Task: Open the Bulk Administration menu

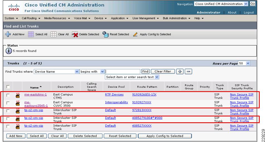Action: point(176,18)
